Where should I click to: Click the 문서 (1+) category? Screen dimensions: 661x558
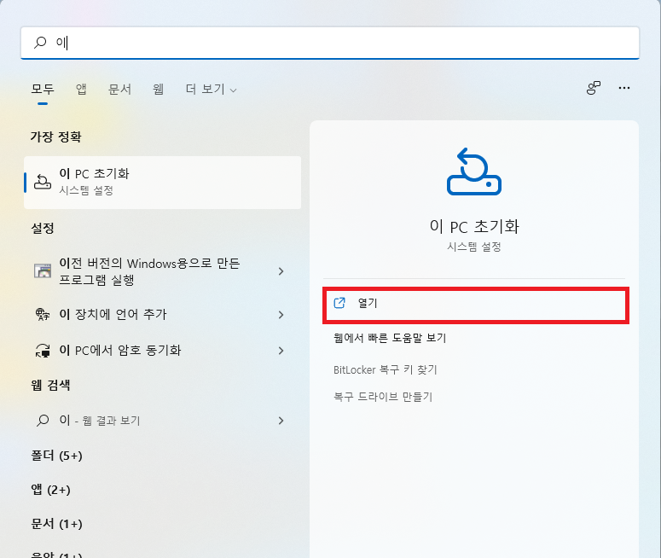coord(56,524)
